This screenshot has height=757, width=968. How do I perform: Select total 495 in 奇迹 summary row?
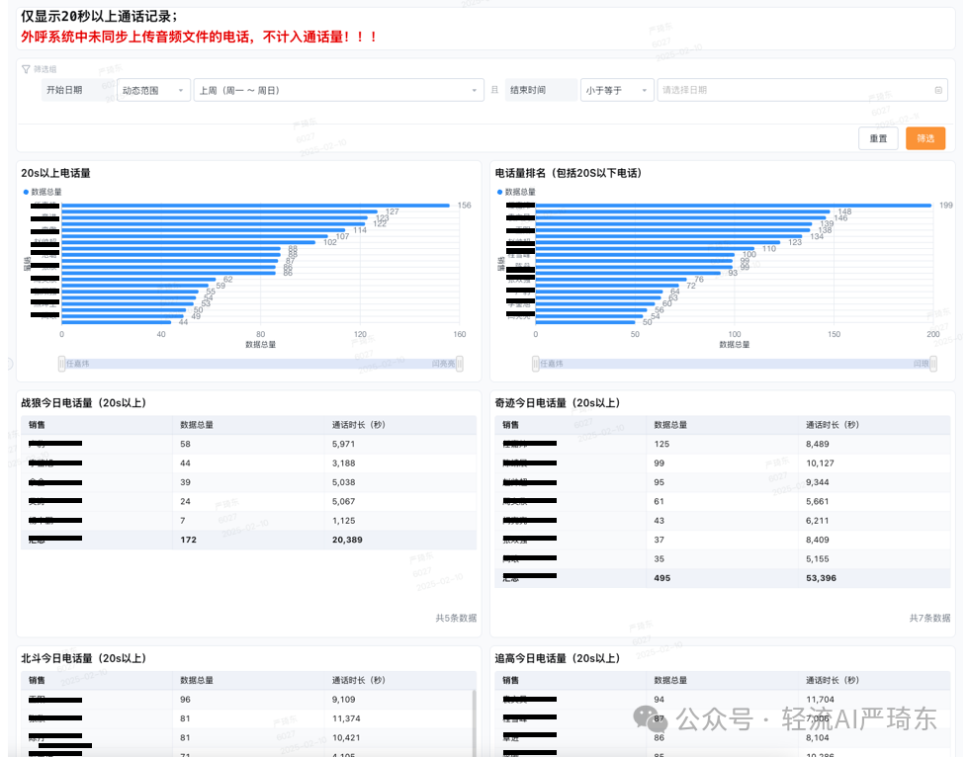(x=661, y=577)
